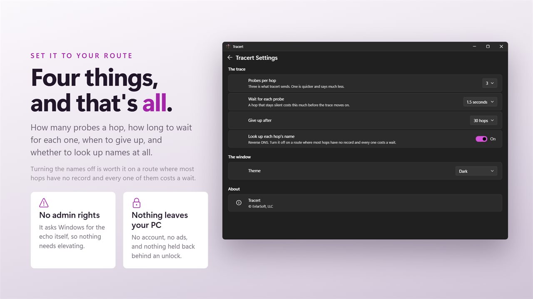Click the 'Nothing leaves your PC' card heading
533x299 pixels.
(160, 220)
